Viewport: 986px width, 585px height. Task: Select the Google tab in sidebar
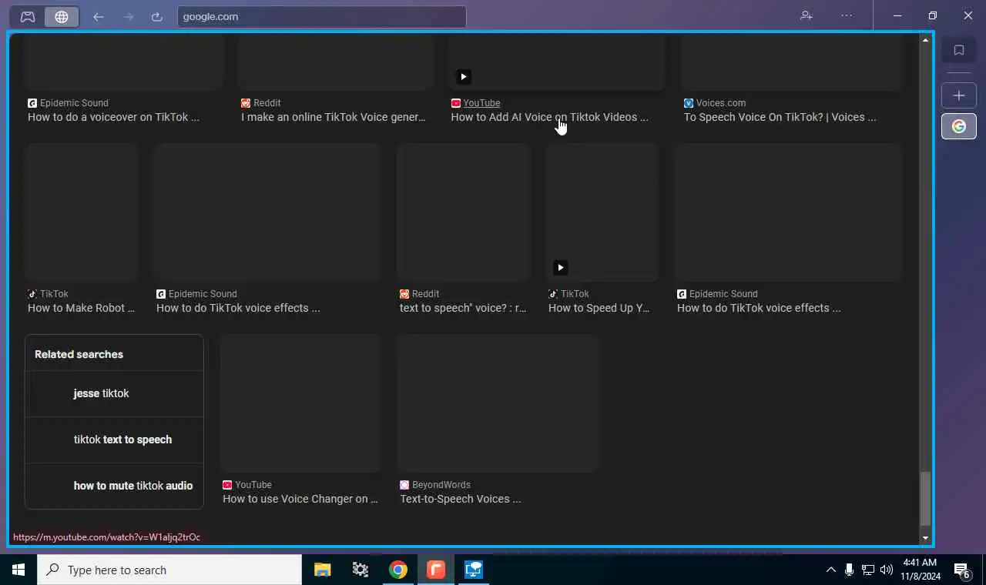click(959, 126)
